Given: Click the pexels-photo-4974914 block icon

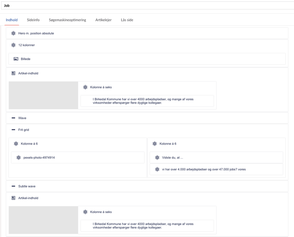Looking at the screenshot, I should pos(18,158).
